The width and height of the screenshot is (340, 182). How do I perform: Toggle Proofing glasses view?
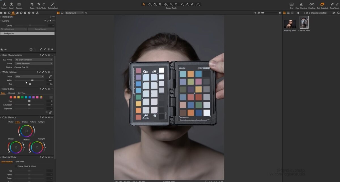click(312, 4)
